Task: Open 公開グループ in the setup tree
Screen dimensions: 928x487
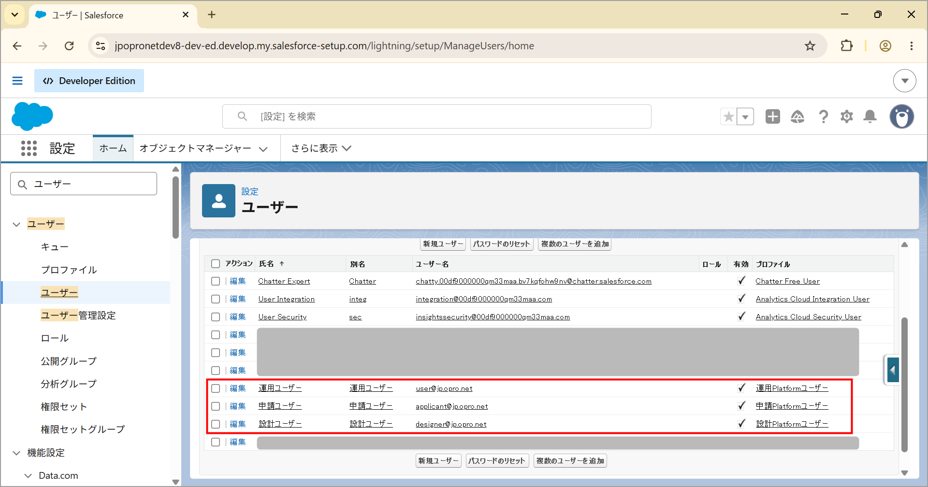Action: 69,361
